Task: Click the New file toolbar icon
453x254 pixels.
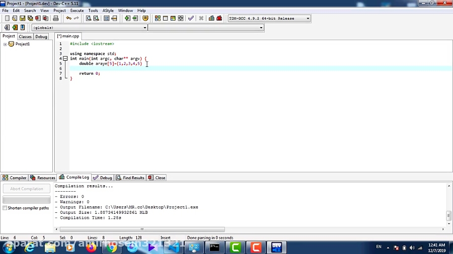Action: point(7,19)
